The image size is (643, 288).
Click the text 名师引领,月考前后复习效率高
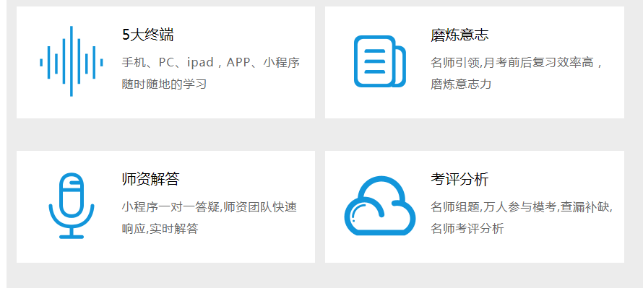click(x=512, y=63)
